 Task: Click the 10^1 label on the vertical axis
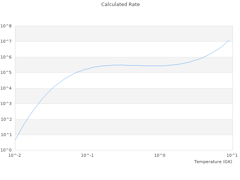[6, 135]
